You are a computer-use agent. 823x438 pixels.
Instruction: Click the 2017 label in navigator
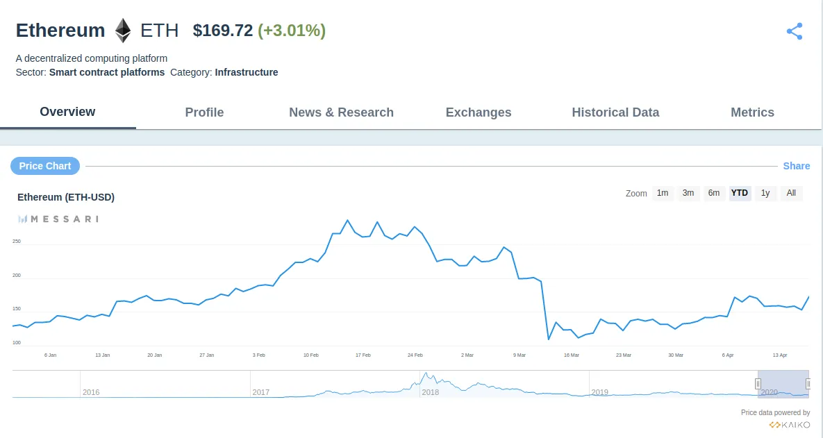[261, 392]
